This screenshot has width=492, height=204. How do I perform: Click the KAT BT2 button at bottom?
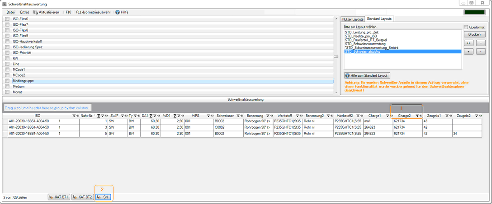tap(83, 197)
